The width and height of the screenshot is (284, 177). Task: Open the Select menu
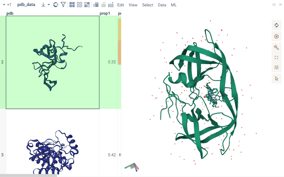pyautogui.click(x=148, y=5)
